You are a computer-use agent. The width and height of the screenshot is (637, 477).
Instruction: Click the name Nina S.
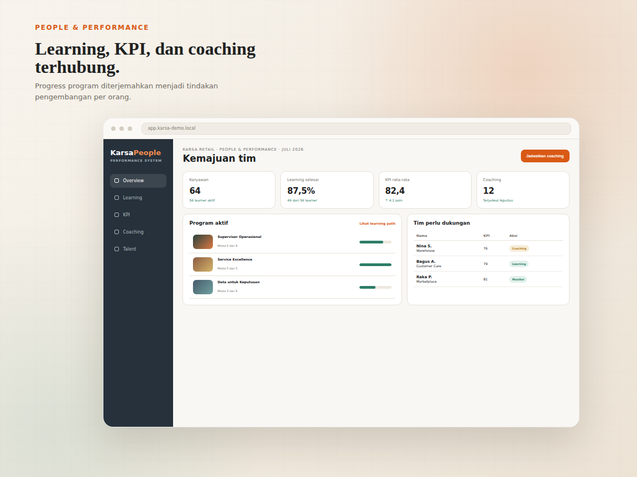[424, 246]
